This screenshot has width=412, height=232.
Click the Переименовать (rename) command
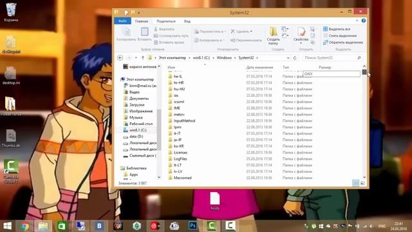pyautogui.click(x=246, y=40)
